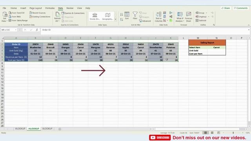Zoom in with plus button
Viewport: 251px width, 141px height.
pyautogui.click(x=243, y=133)
